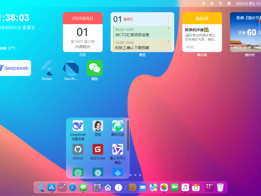Click the 日历 widget label
Viewport: 261px width, 196px height.
tap(83, 55)
